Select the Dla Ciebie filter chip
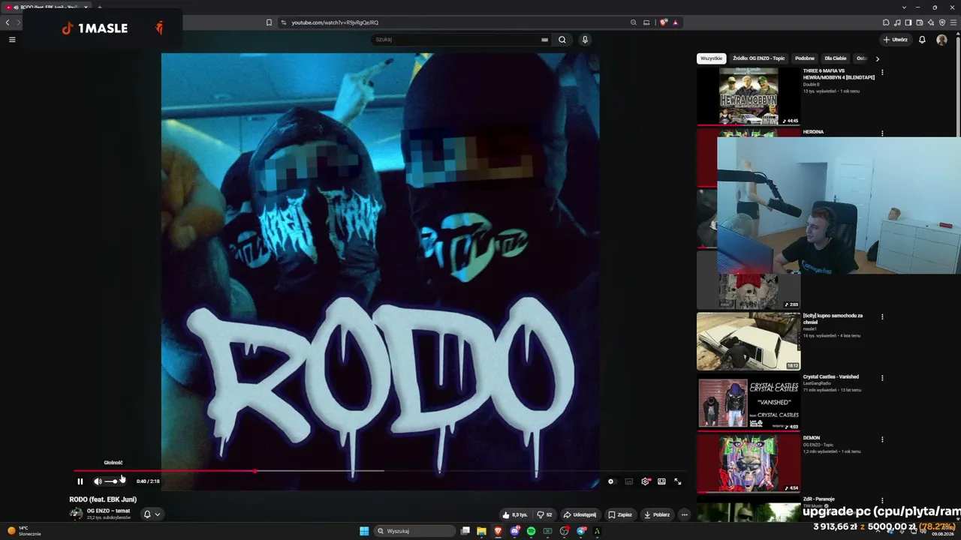 835,58
